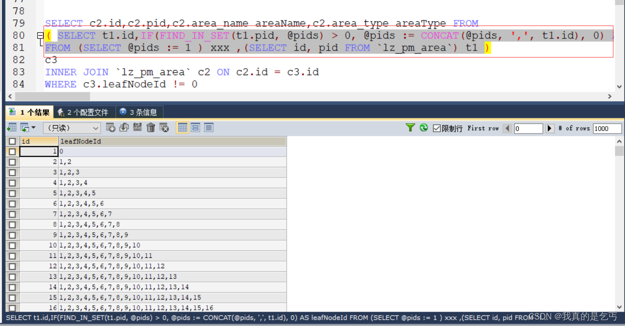Check the row with id 7
Viewport: 625px width, 326px height.
pos(12,214)
